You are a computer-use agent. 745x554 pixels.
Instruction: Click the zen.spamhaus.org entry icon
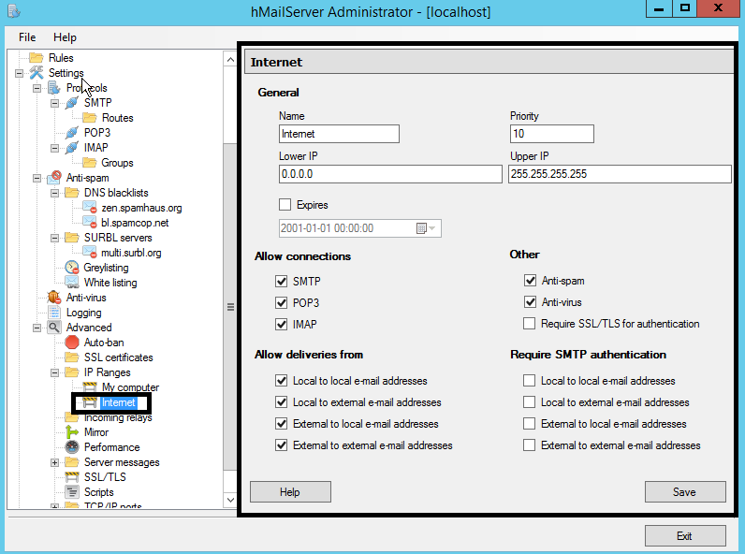(89, 208)
